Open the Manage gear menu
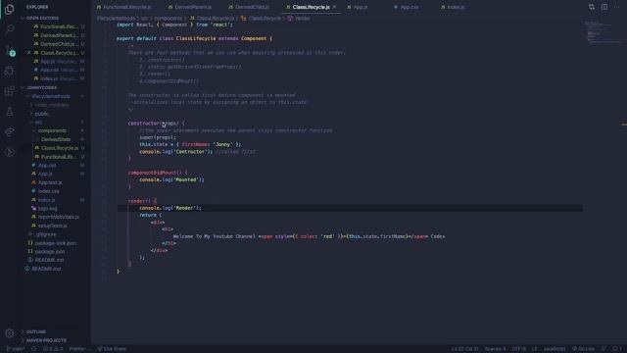This screenshot has height=353, width=627. (x=9, y=333)
